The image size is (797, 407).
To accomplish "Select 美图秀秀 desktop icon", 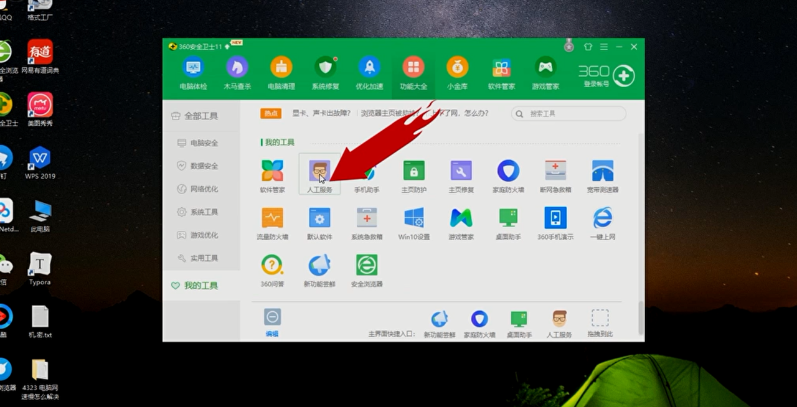I will point(40,110).
